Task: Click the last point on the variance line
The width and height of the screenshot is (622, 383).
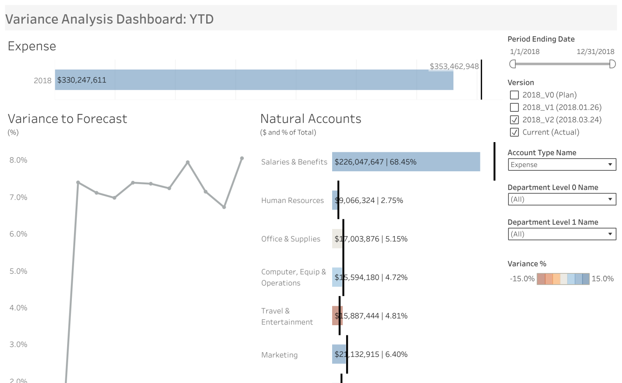Action: 242,158
